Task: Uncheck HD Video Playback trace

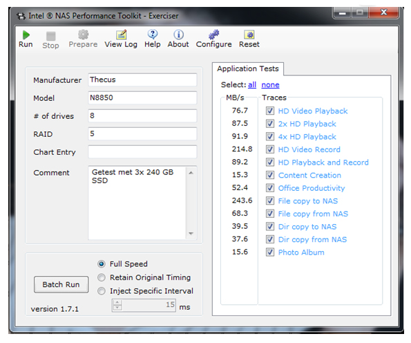Action: [270, 111]
